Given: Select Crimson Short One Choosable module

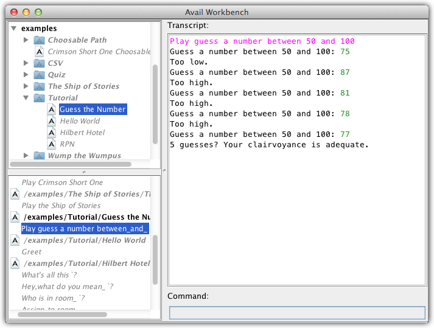Looking at the screenshot, I should click(99, 52).
